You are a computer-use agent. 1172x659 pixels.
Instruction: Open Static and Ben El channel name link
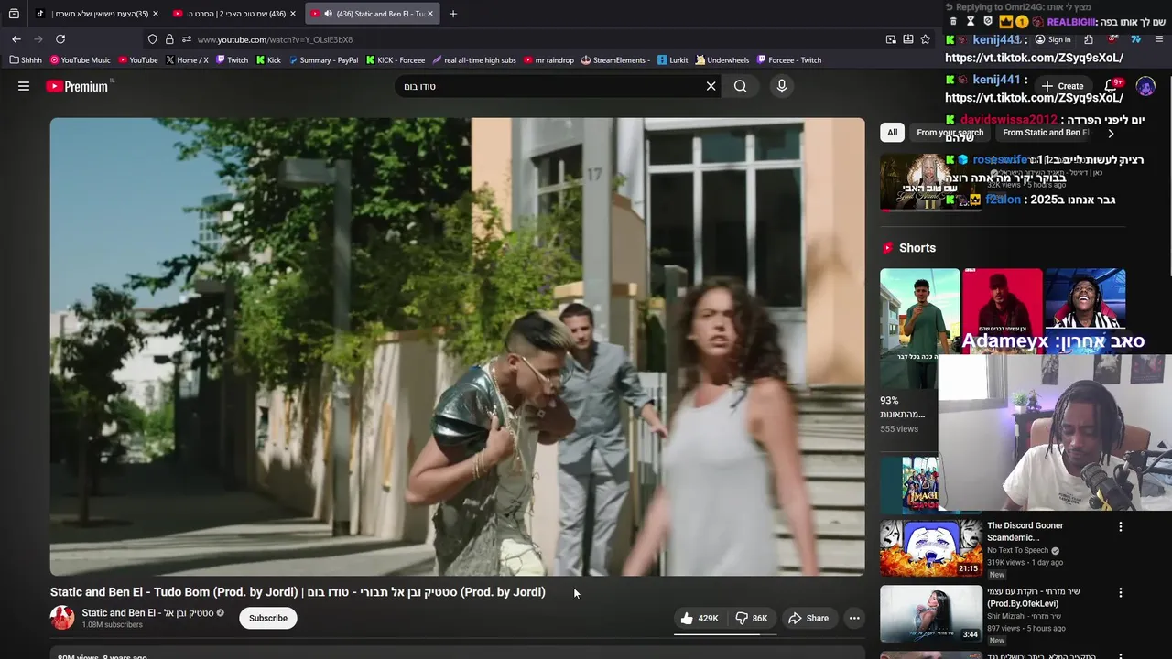(147, 612)
